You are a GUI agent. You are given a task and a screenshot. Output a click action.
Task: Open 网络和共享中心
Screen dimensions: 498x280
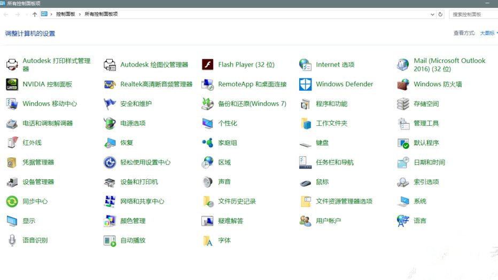tap(142, 202)
